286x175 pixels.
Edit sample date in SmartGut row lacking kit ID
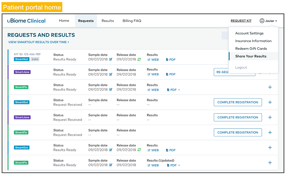pos(110,150)
